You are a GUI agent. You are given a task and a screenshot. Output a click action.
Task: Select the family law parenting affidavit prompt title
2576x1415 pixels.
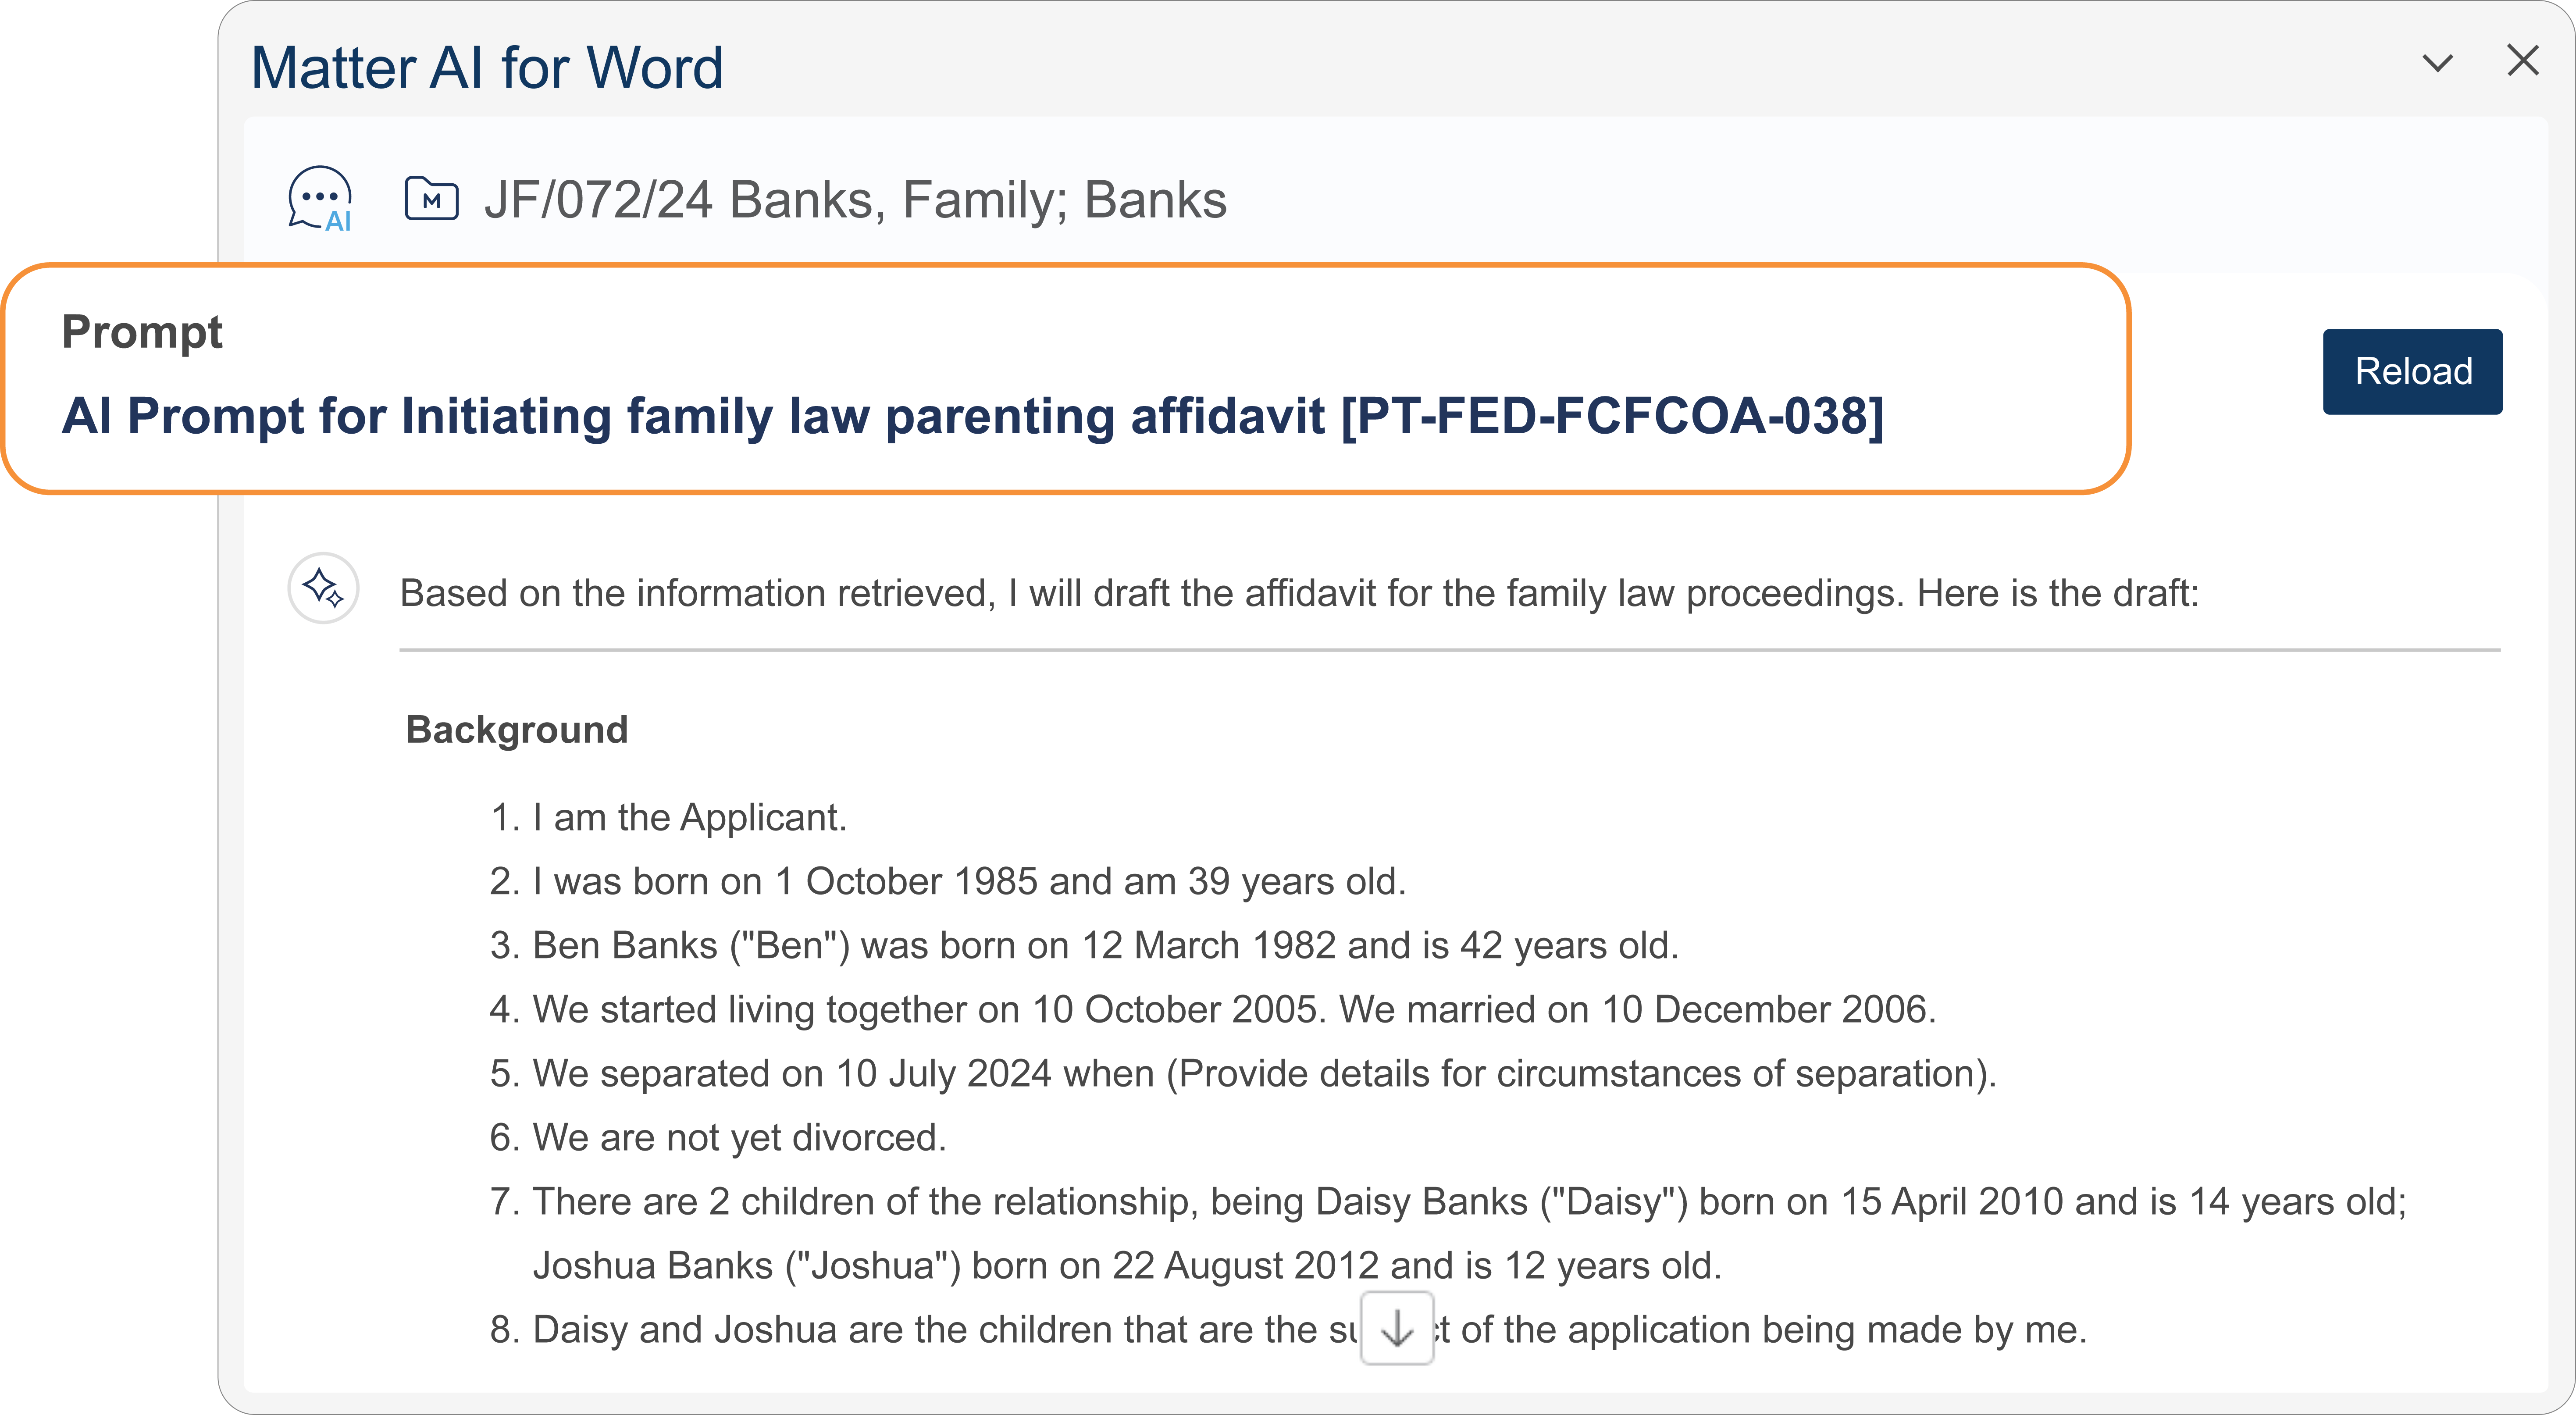[972, 416]
